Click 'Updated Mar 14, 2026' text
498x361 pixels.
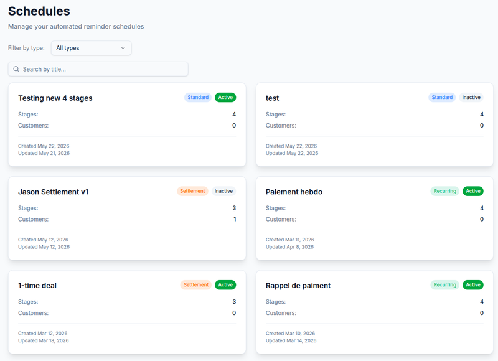point(291,340)
